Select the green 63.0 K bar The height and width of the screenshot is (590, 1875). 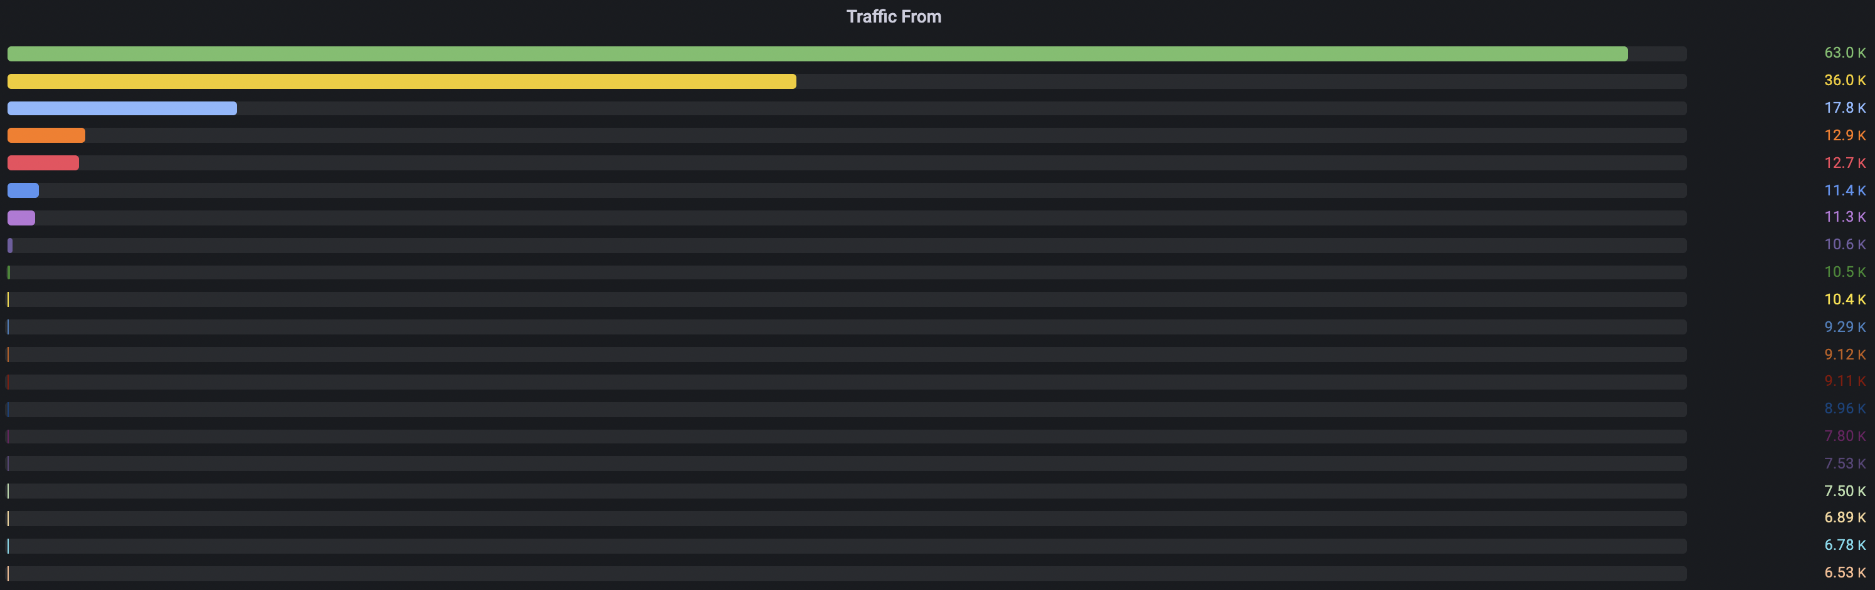(817, 54)
